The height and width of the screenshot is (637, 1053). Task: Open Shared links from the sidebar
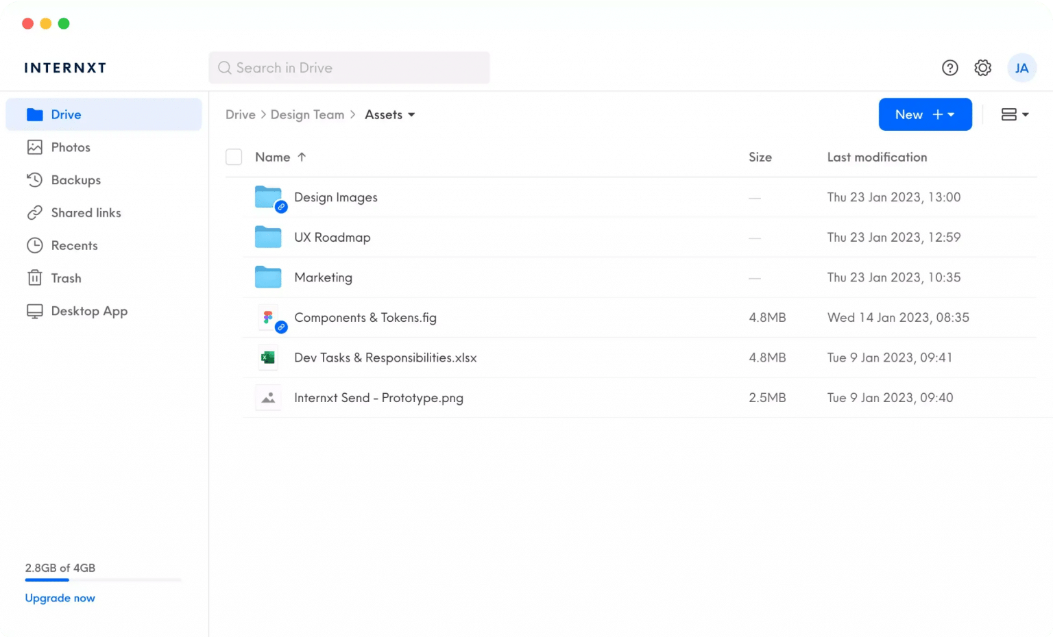pyautogui.click(x=35, y=212)
